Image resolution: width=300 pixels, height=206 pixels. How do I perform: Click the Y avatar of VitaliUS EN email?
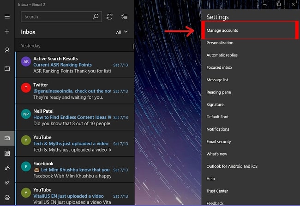point(26,193)
